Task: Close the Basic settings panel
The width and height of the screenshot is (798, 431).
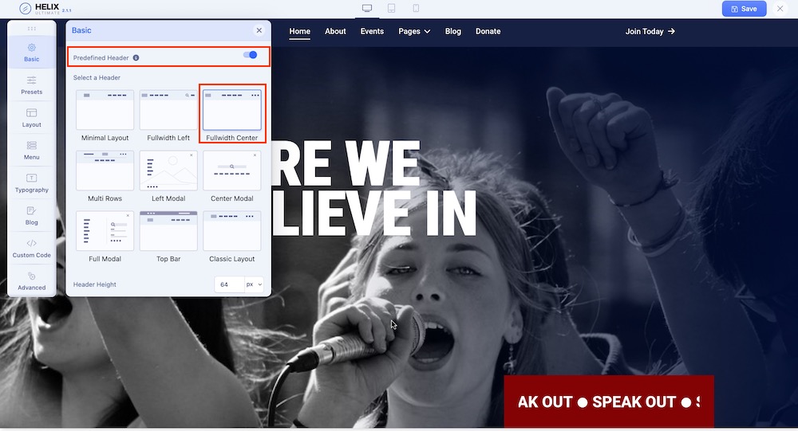Action: click(x=259, y=30)
